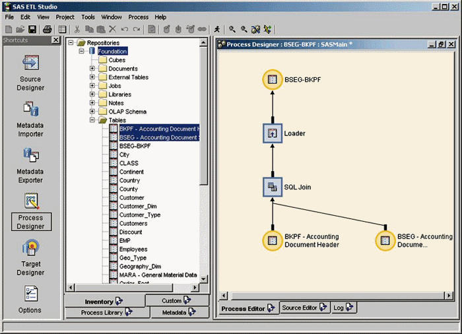This screenshot has width=462, height=334.
Task: Open the File menu
Action: 9,17
